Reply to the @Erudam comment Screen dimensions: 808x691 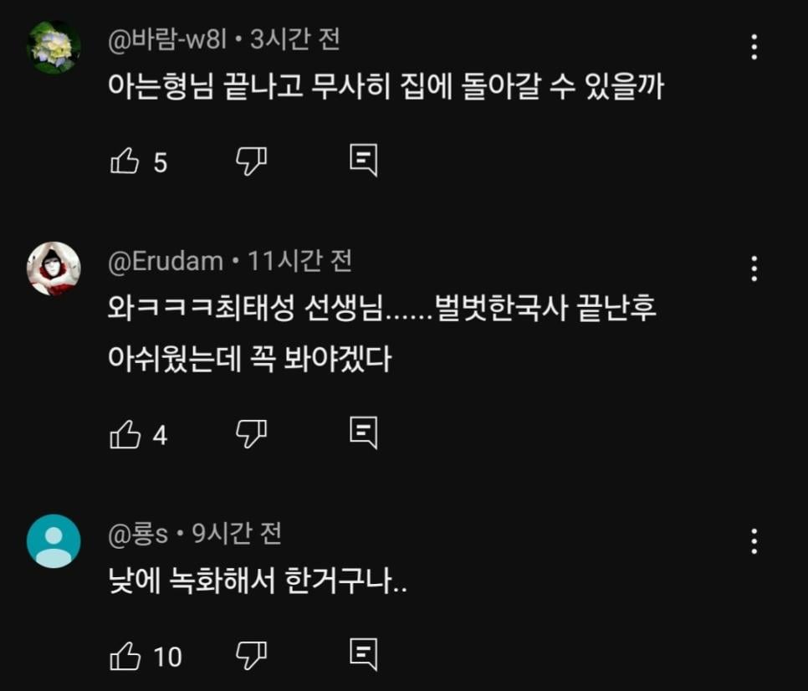pos(363,433)
